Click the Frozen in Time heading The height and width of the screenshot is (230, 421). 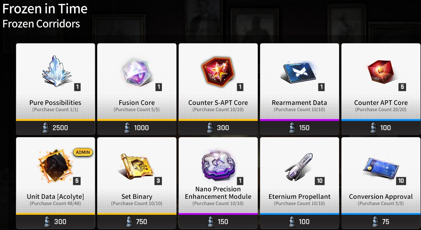pos(45,8)
